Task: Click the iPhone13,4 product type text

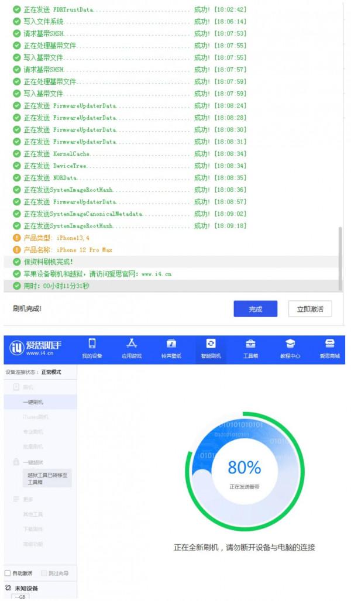Action: coord(73,238)
